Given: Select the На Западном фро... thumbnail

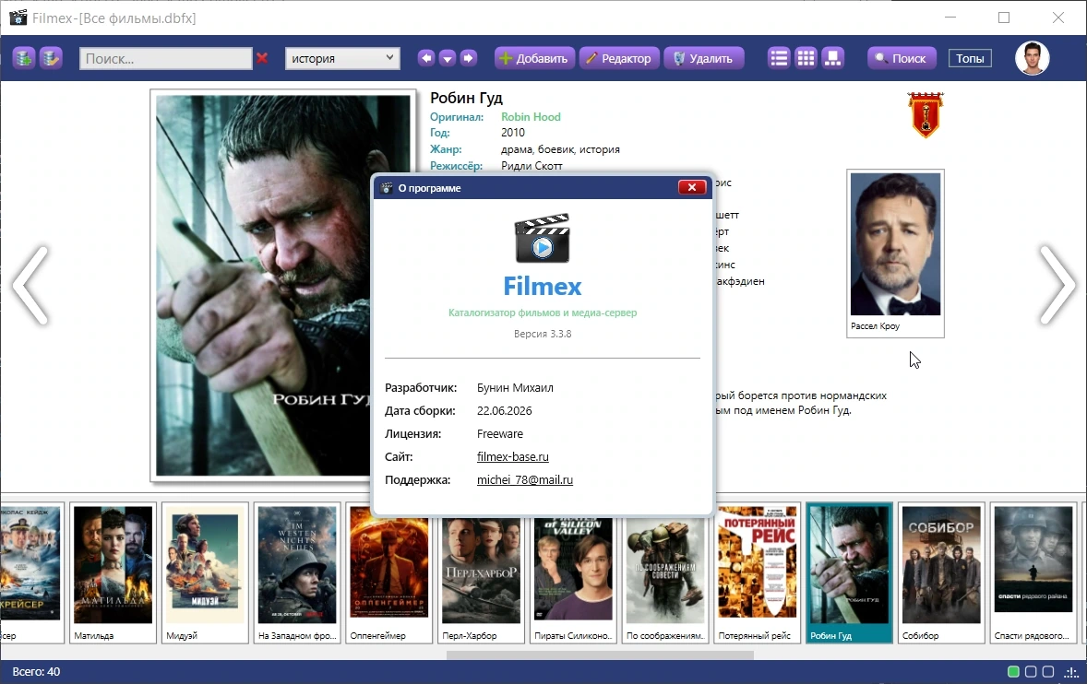Looking at the screenshot, I should [297, 572].
